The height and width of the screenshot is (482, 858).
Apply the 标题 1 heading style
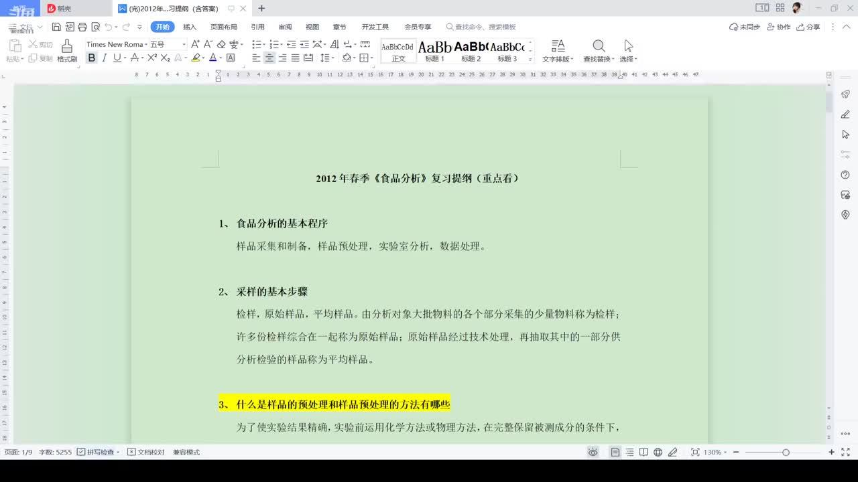pos(434,51)
